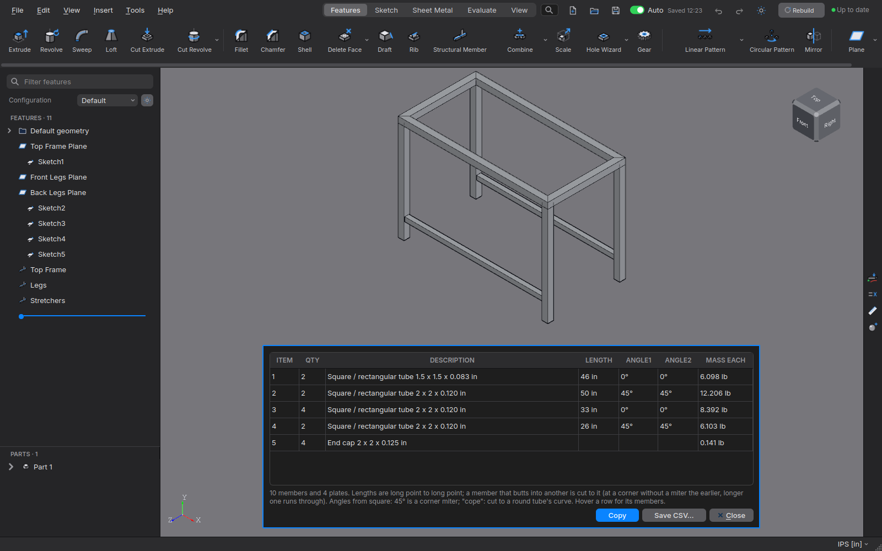Click the Top face of view cube
Image resolution: width=882 pixels, height=551 pixels.
click(816, 99)
